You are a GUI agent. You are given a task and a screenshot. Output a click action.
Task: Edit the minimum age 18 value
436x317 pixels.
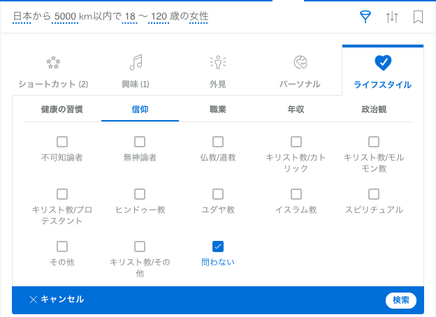129,16
